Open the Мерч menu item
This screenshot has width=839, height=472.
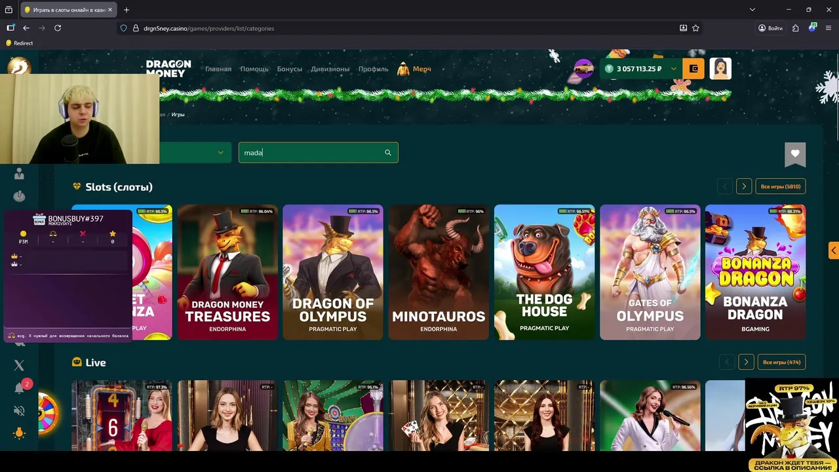(414, 69)
